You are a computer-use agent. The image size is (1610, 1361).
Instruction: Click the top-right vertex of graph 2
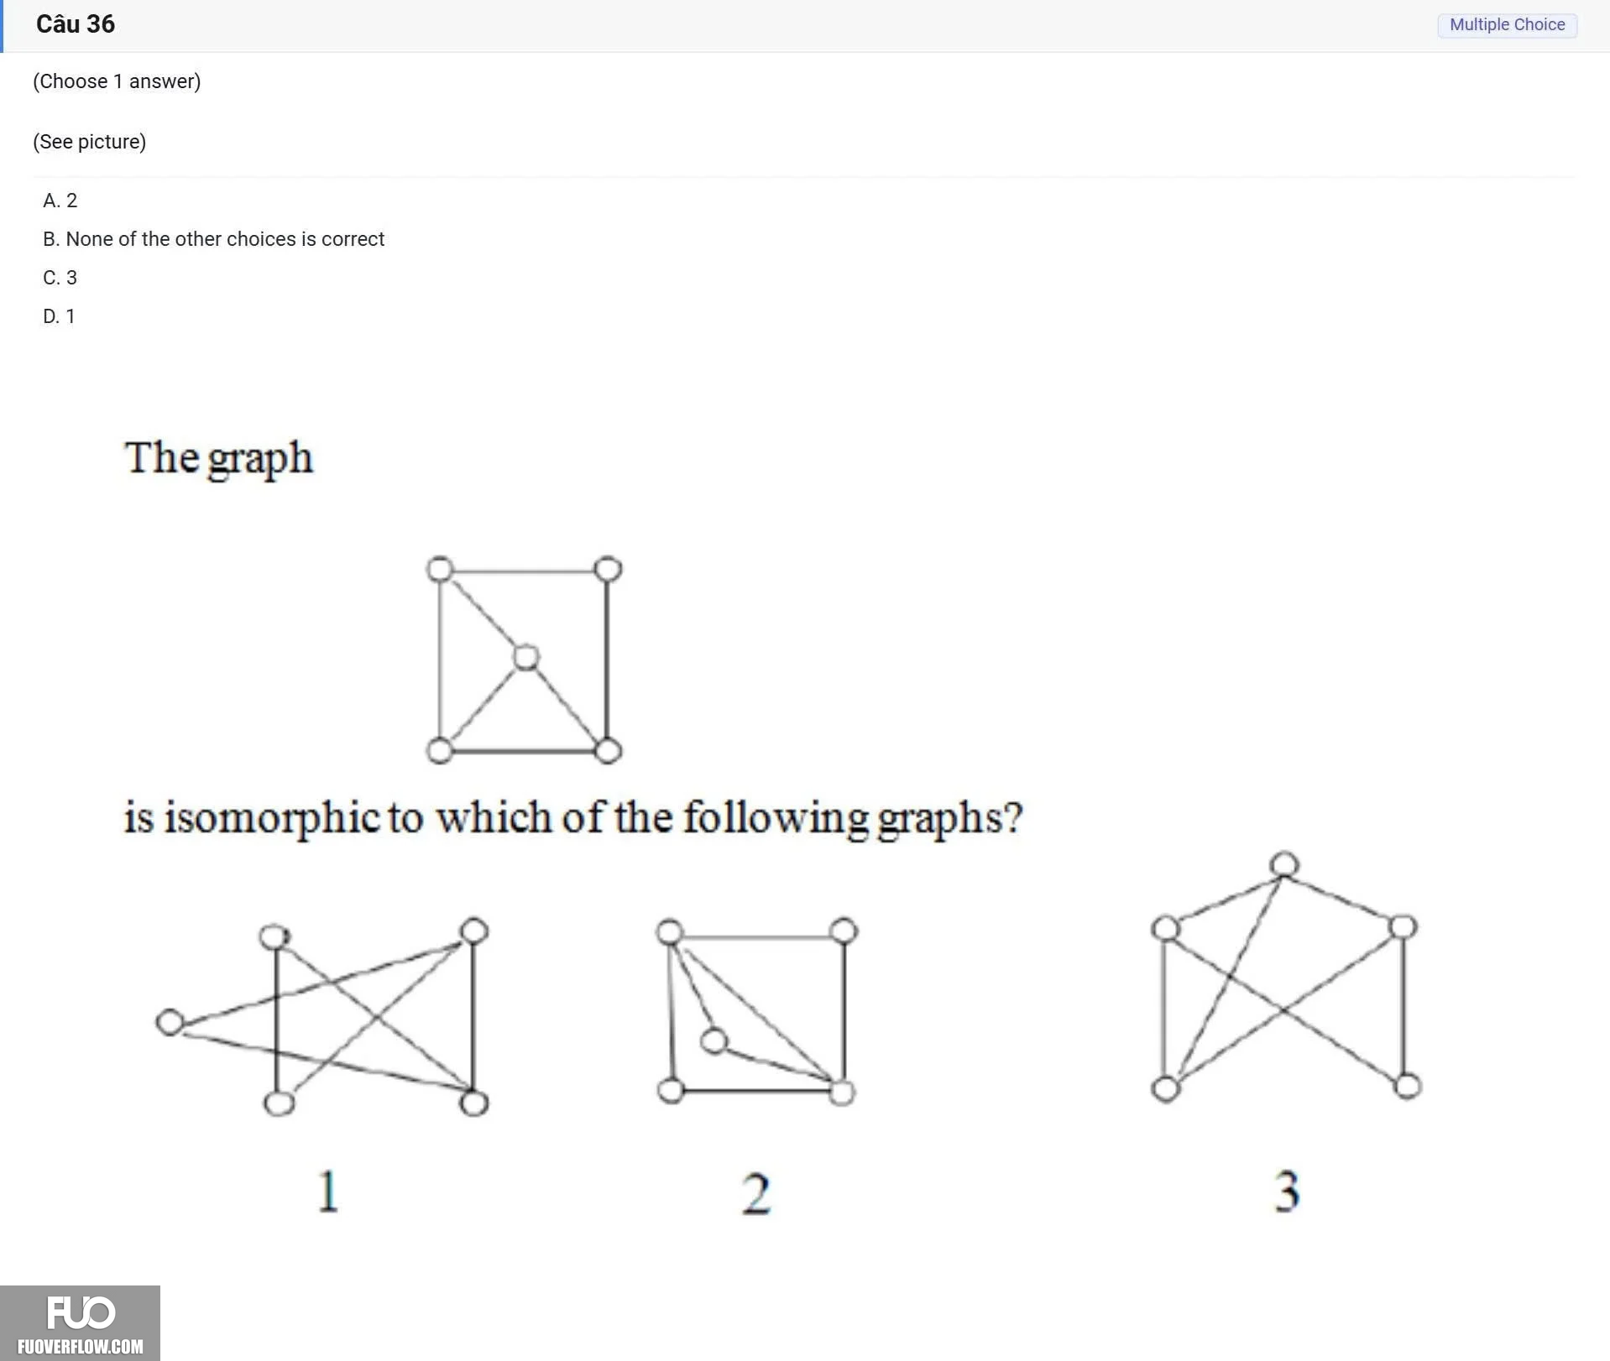point(843,931)
